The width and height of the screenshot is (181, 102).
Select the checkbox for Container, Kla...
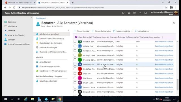[75, 51]
